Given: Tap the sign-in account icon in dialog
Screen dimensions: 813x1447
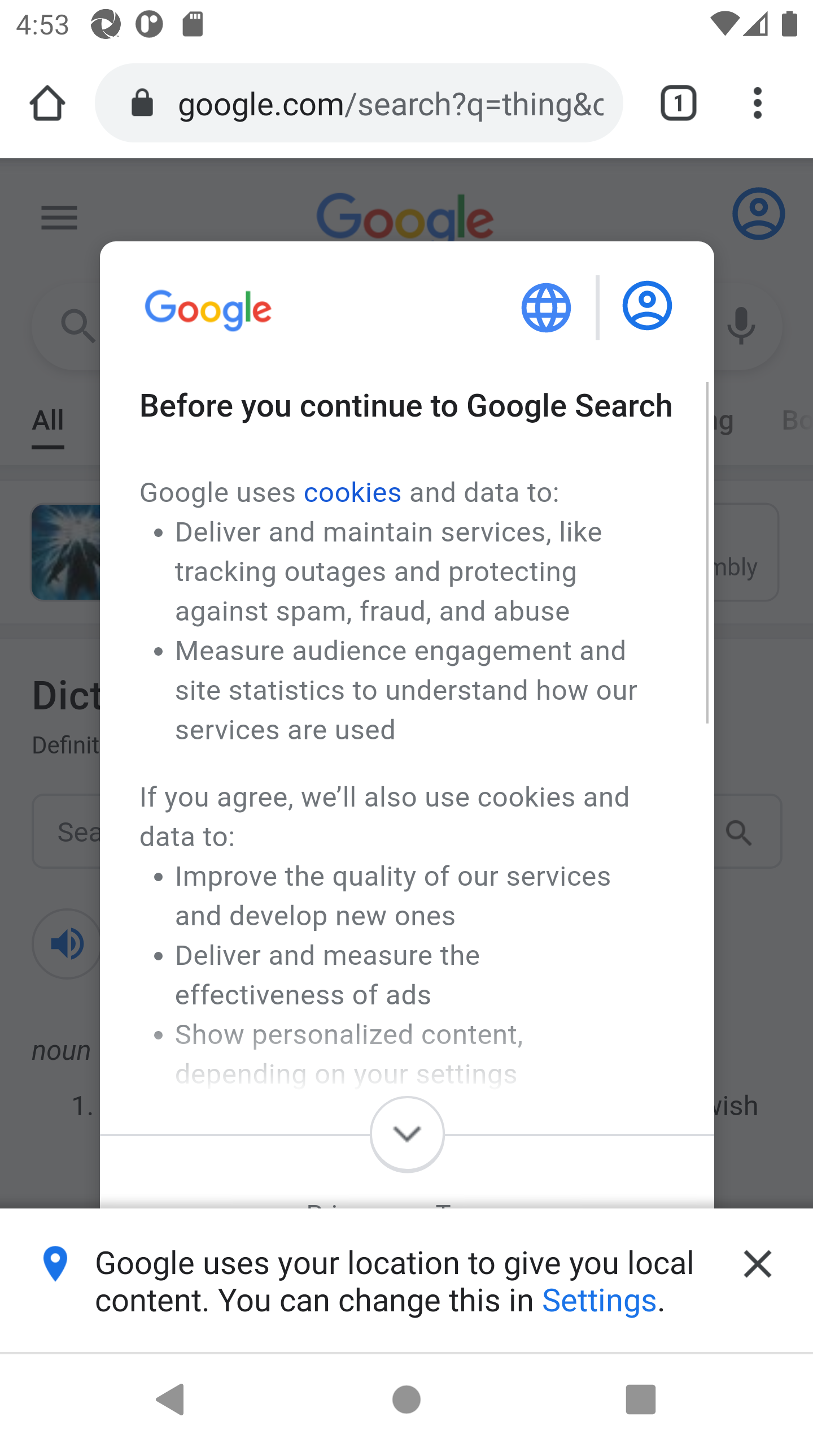Looking at the screenshot, I should click(647, 306).
